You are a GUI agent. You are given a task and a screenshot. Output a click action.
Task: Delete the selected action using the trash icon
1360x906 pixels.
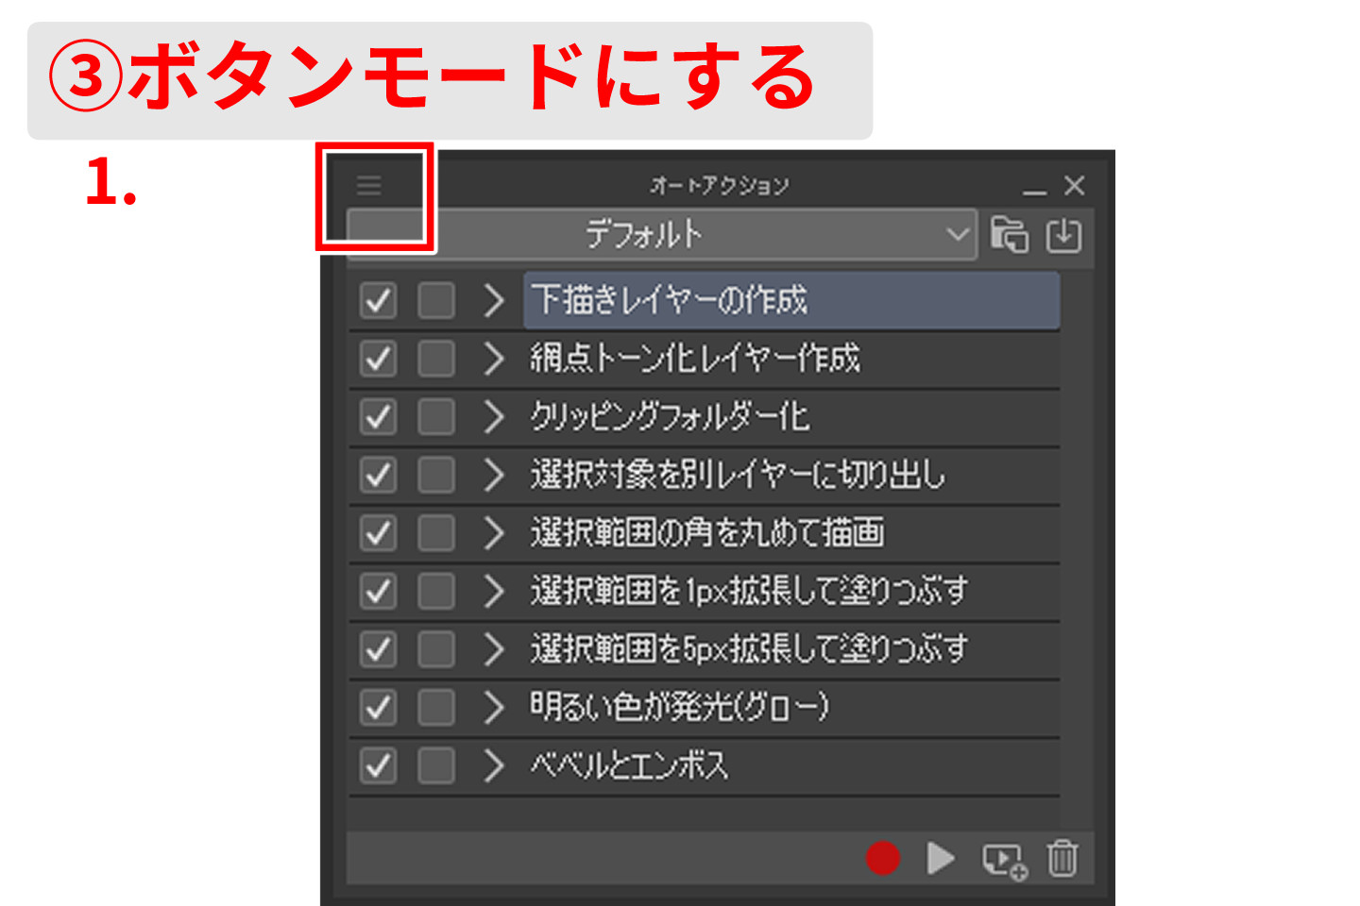[1063, 859]
